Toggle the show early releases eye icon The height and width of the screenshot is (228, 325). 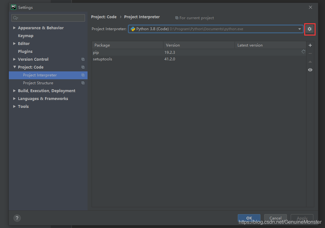tap(310, 70)
